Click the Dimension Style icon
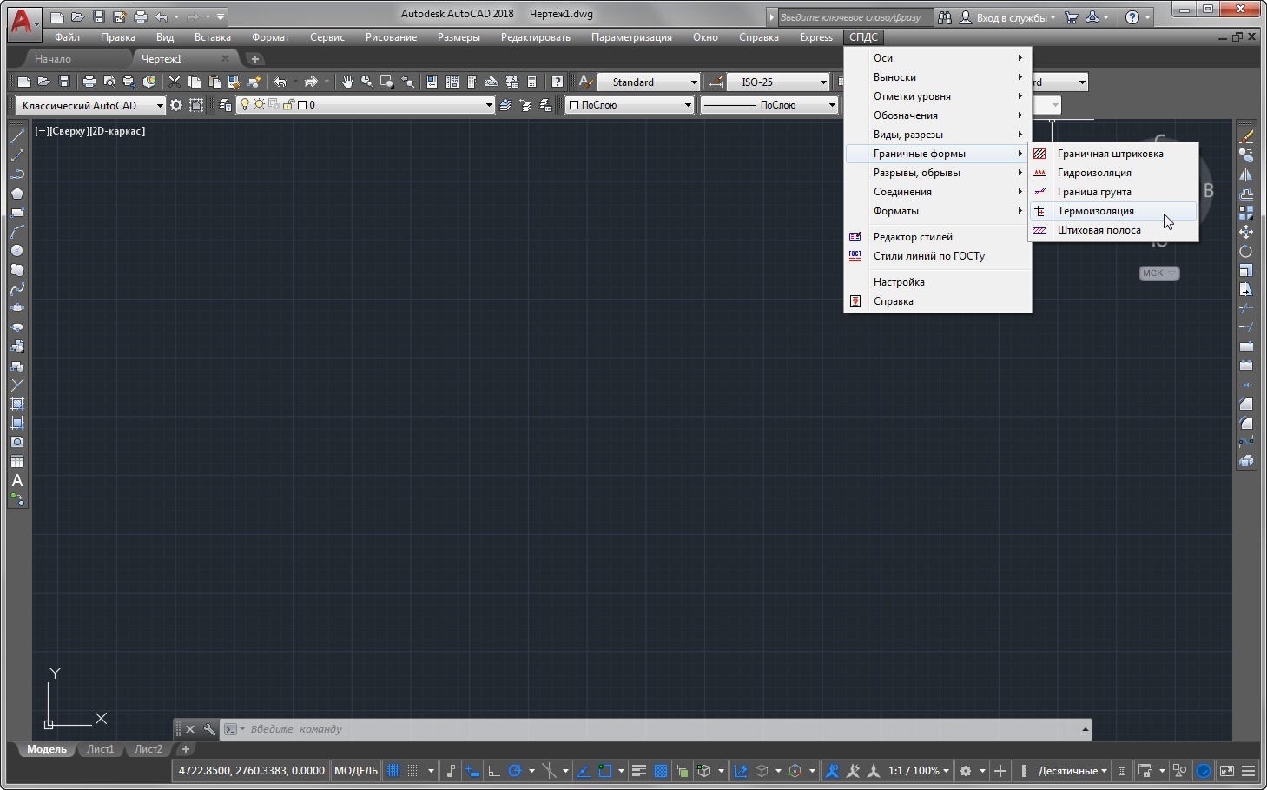This screenshot has height=790, width=1267. (x=715, y=82)
